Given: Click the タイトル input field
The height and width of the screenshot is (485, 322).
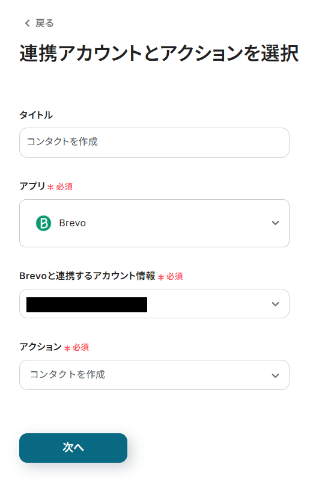Looking at the screenshot, I should (154, 143).
